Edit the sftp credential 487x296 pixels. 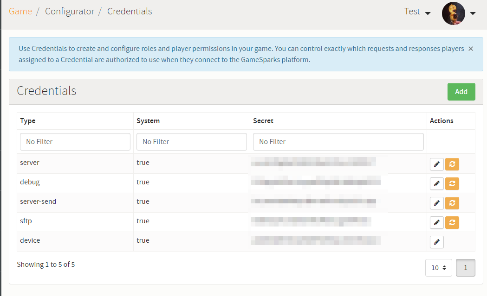pyautogui.click(x=436, y=222)
